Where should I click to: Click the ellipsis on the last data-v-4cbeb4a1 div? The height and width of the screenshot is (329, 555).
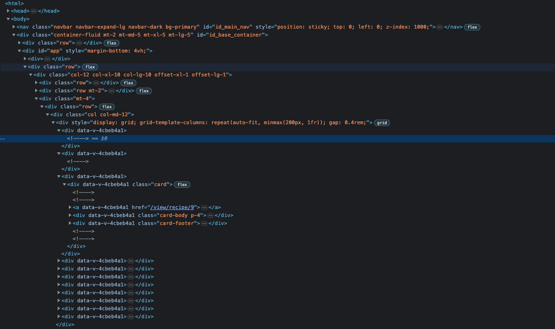(131, 316)
